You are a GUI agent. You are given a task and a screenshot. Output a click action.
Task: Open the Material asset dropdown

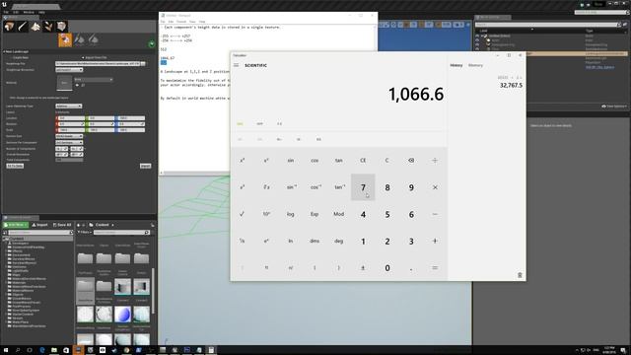click(x=94, y=79)
